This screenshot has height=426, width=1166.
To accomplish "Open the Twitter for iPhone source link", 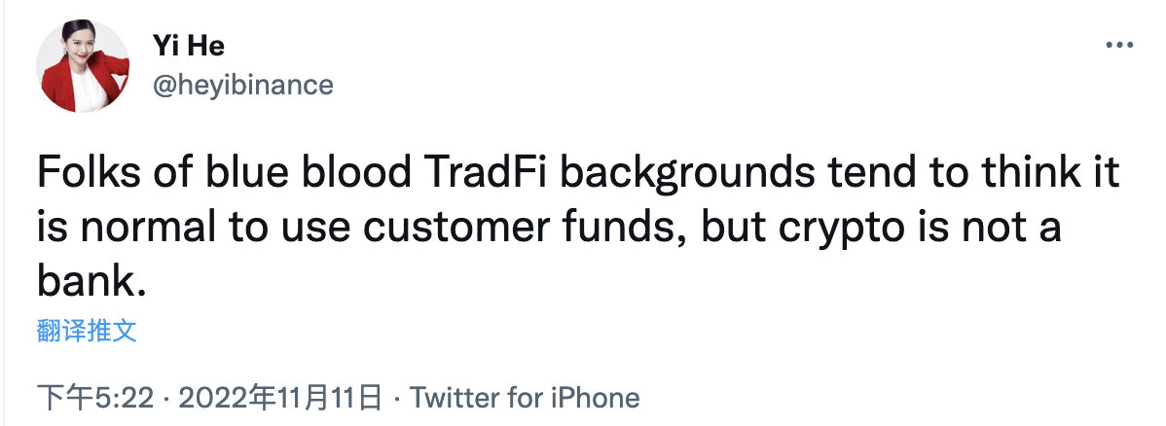I will tap(525, 397).
